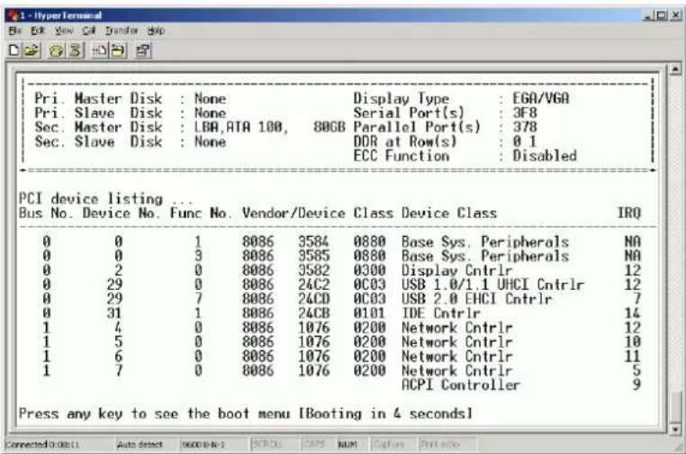Click the 'PCI device listing ...' line
The width and height of the screenshot is (686, 454).
pyautogui.click(x=105, y=199)
